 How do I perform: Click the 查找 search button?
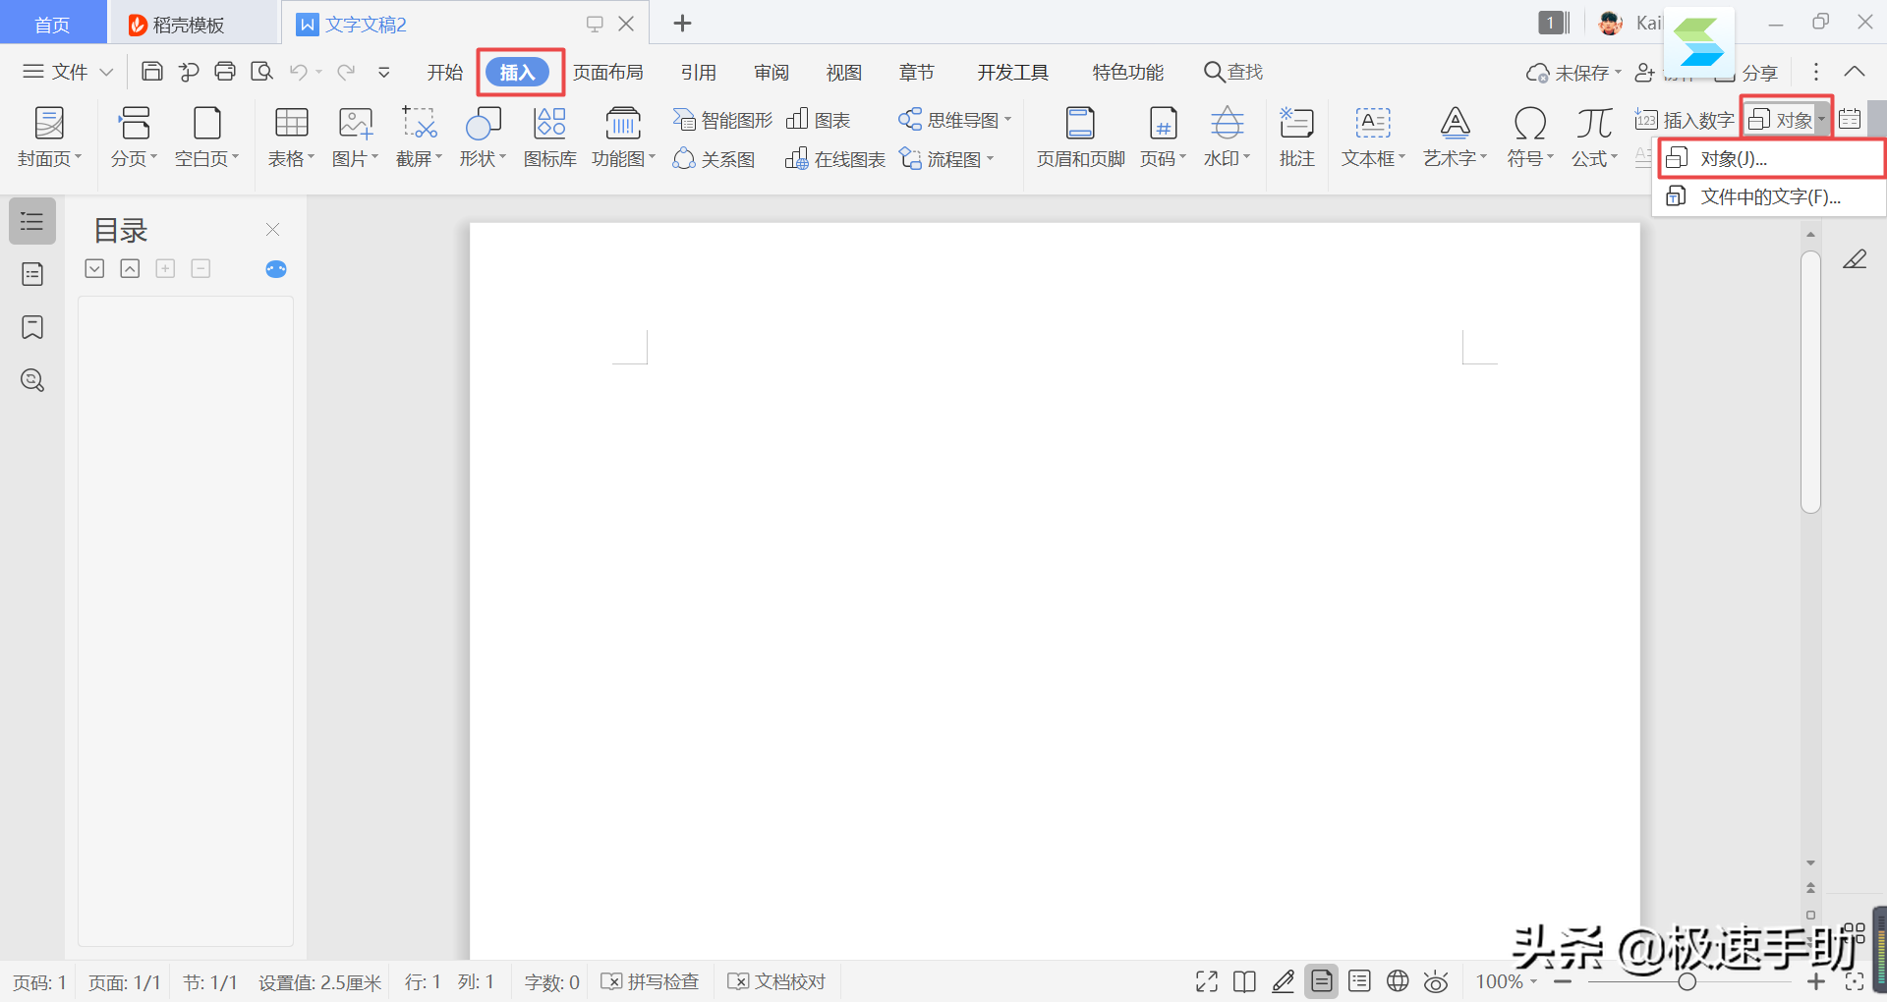coord(1233,72)
